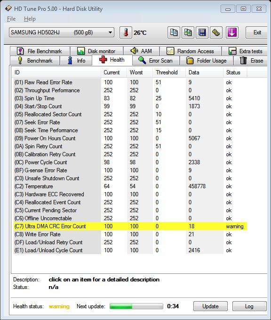Switch to the Info tab
Screen dimensions: 271x320
click(x=76, y=61)
